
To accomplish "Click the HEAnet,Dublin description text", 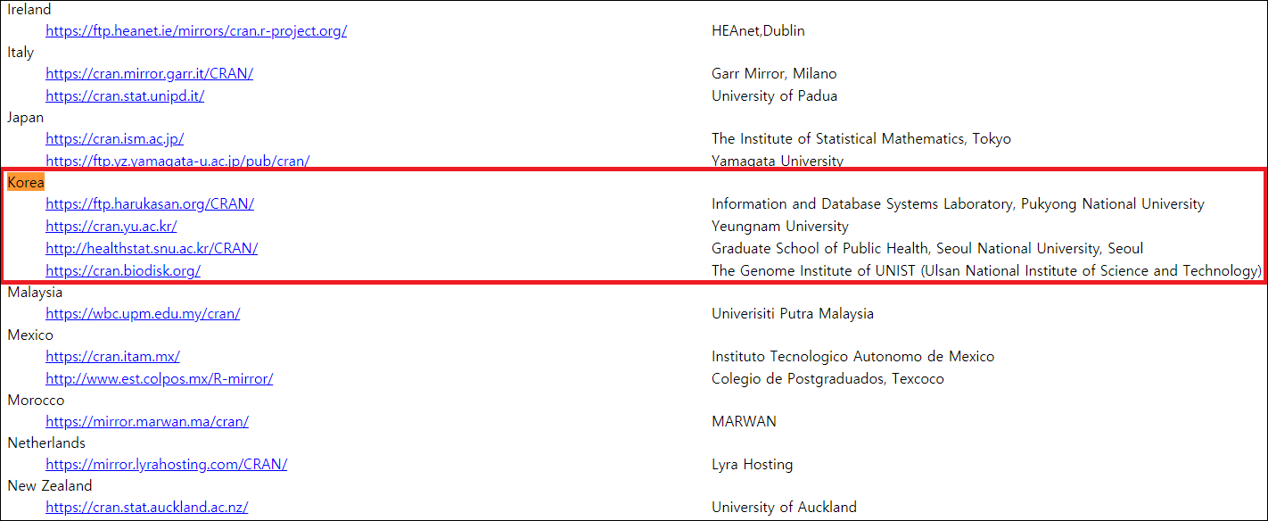I will (x=758, y=30).
